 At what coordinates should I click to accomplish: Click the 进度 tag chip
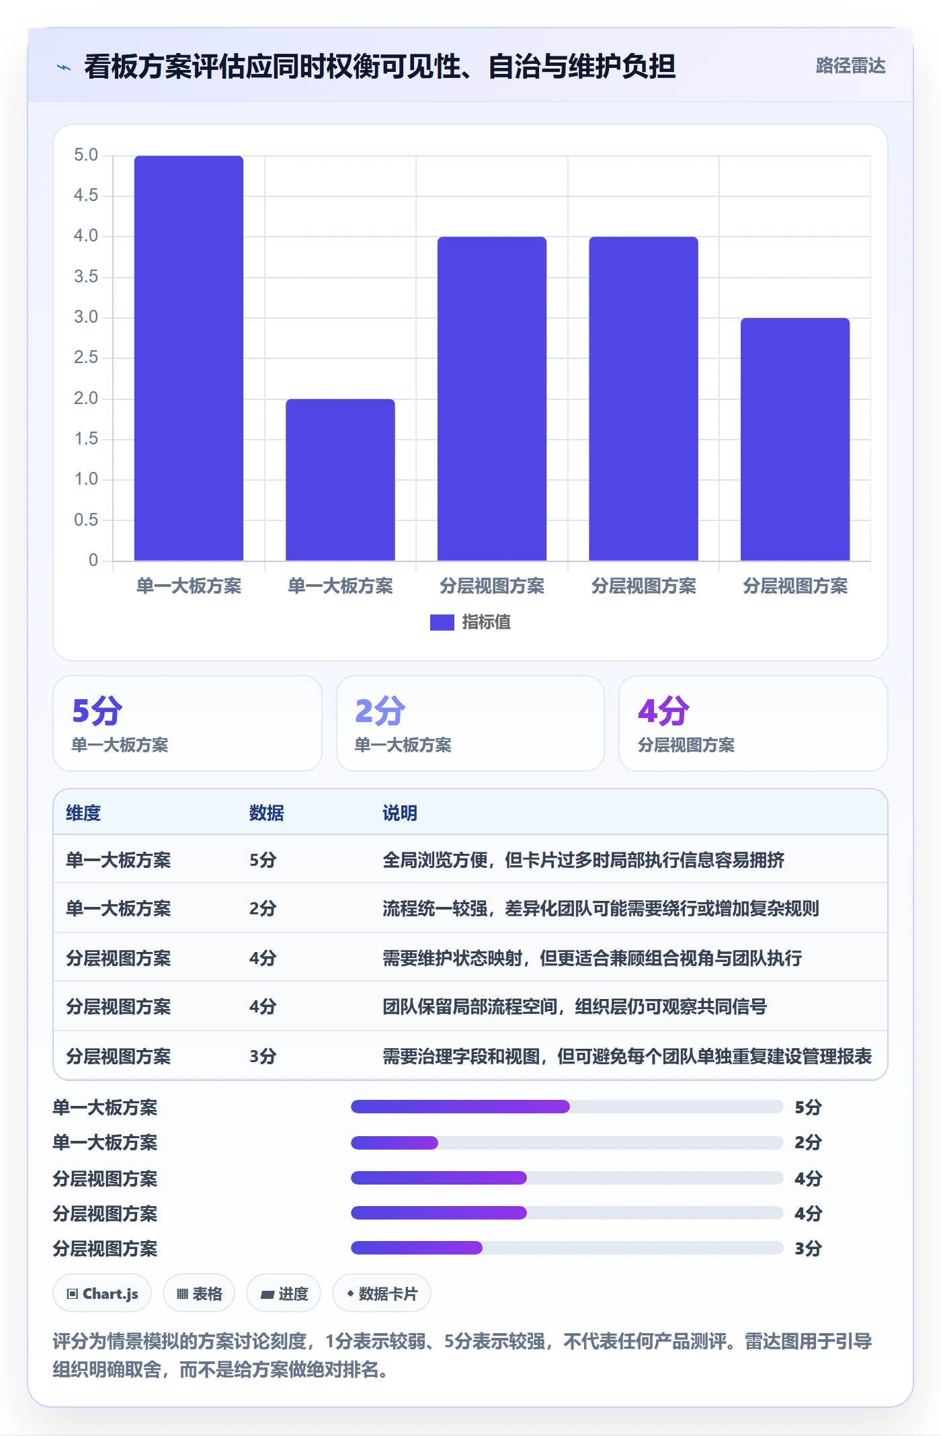coord(284,1293)
